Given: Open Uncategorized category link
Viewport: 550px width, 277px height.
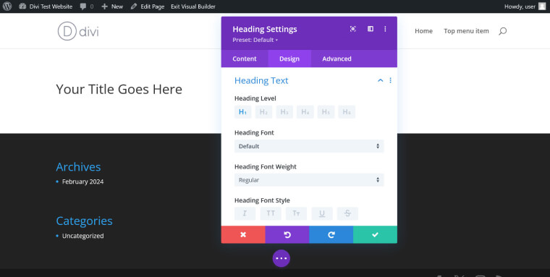Looking at the screenshot, I should click(x=82, y=236).
